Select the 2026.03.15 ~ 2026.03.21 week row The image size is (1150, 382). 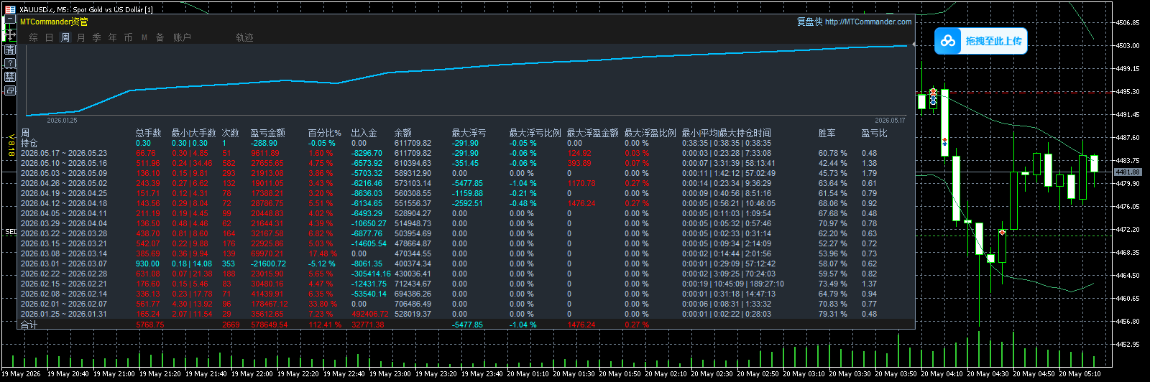click(x=466, y=243)
